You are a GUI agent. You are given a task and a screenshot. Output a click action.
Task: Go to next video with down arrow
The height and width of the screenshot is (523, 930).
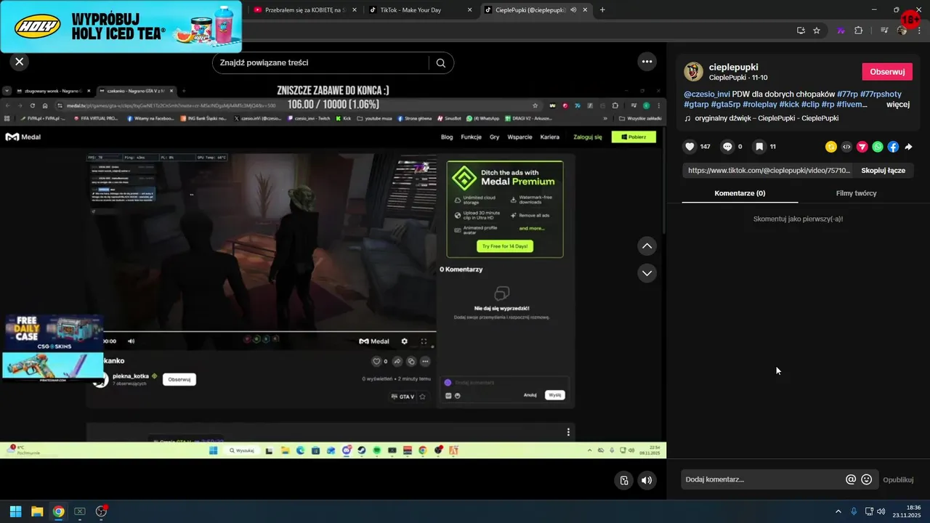click(x=647, y=272)
